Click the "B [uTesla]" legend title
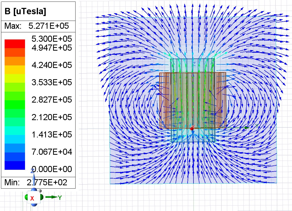The image size is (292, 211). click(x=24, y=12)
